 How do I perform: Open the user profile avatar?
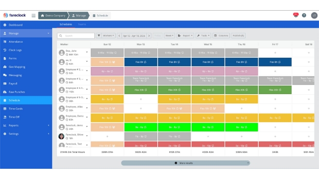(x=314, y=16)
